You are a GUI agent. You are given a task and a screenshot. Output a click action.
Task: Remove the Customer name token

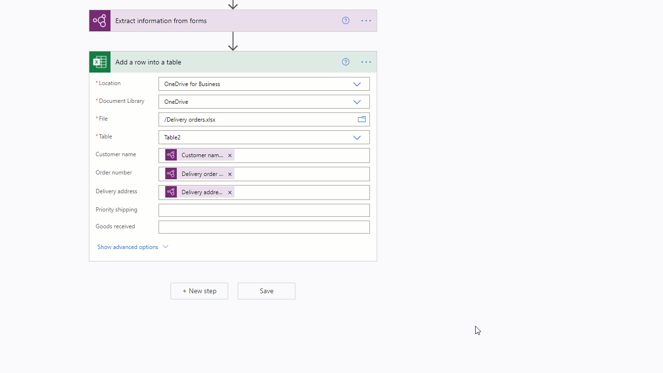(x=230, y=155)
